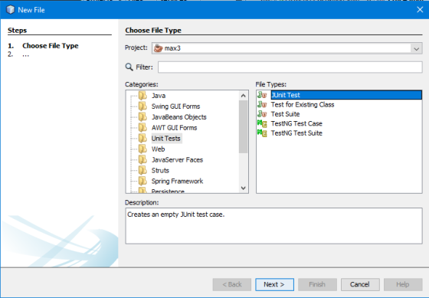The height and width of the screenshot is (298, 429).
Task: Click the TestNG Test Suite icon
Action: [262, 133]
